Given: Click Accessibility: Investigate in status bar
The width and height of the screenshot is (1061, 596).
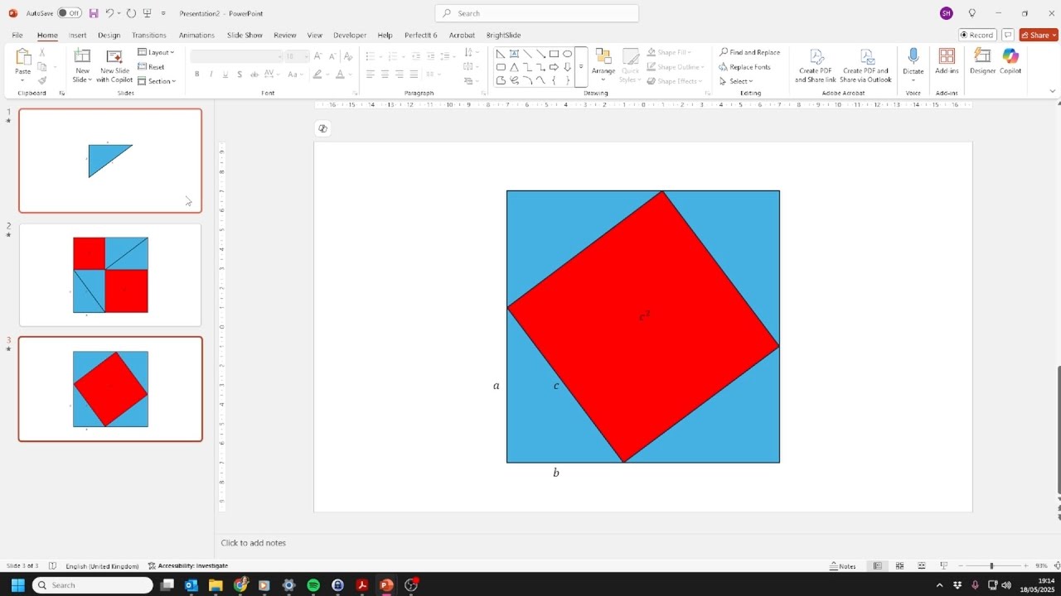Looking at the screenshot, I should [x=188, y=566].
